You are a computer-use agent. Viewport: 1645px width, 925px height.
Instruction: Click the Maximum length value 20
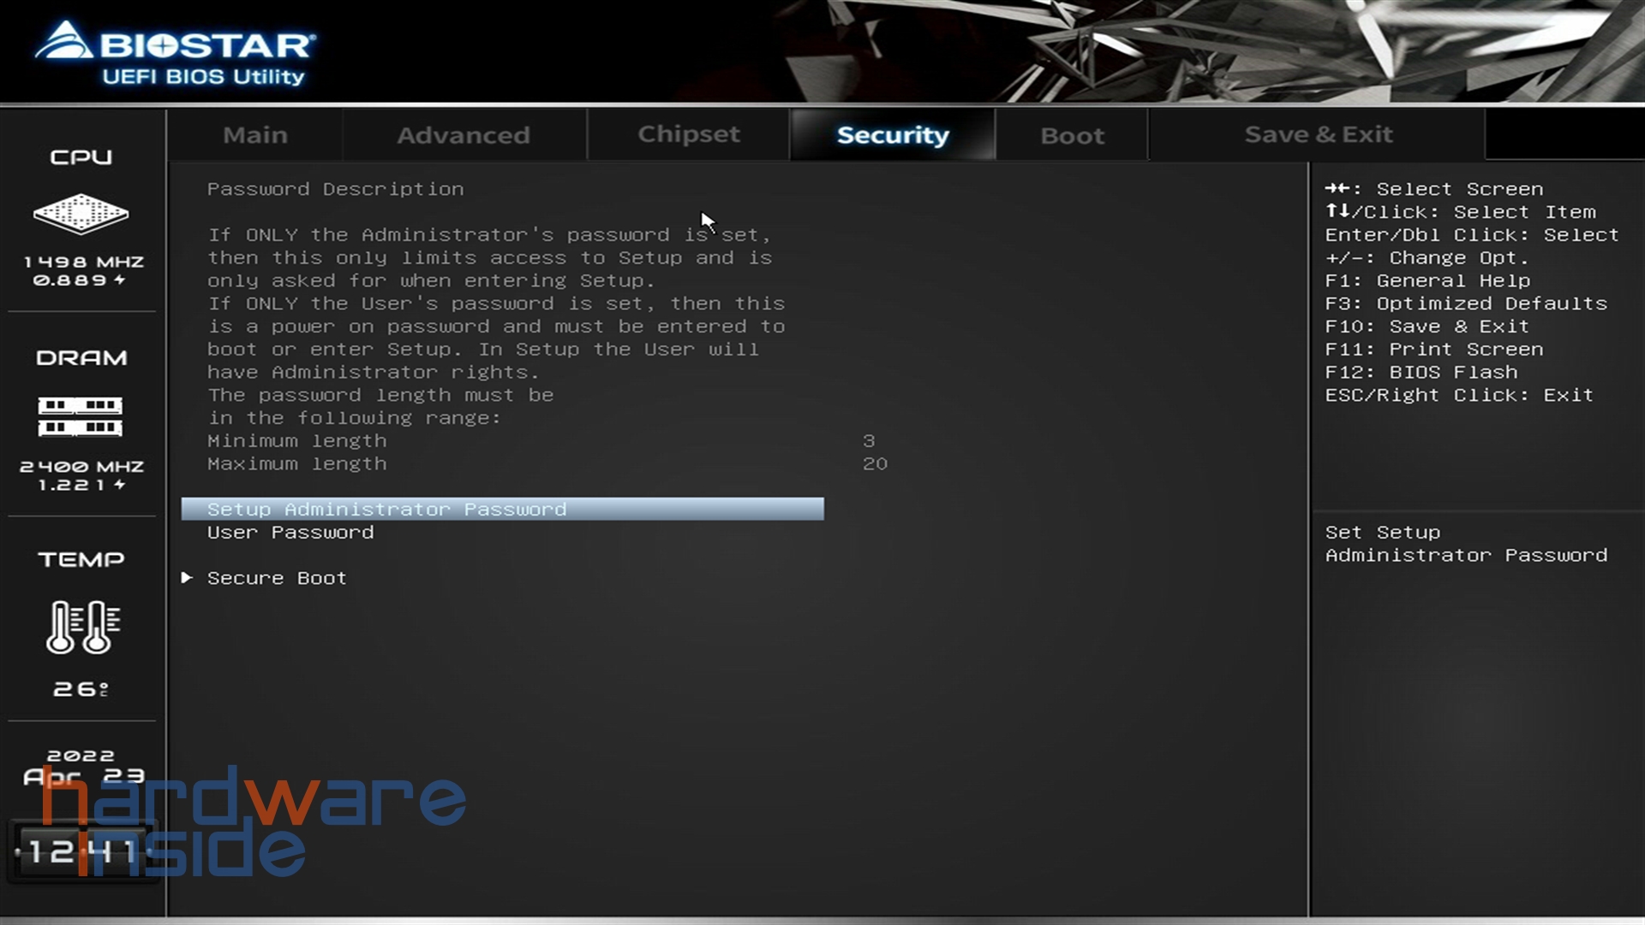[x=875, y=464]
